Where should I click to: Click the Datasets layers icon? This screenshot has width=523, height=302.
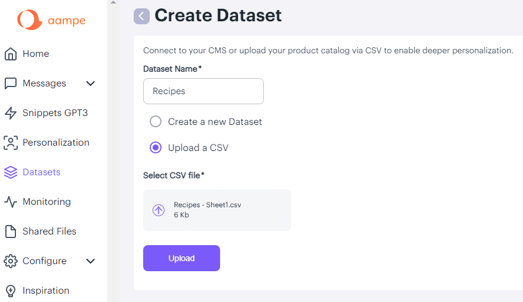(x=10, y=172)
